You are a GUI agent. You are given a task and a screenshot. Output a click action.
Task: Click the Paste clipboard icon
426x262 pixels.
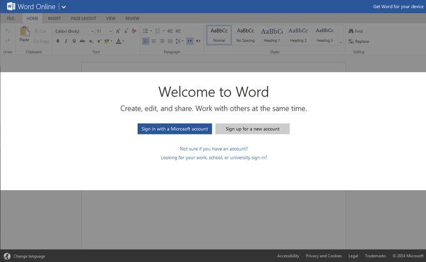click(24, 31)
